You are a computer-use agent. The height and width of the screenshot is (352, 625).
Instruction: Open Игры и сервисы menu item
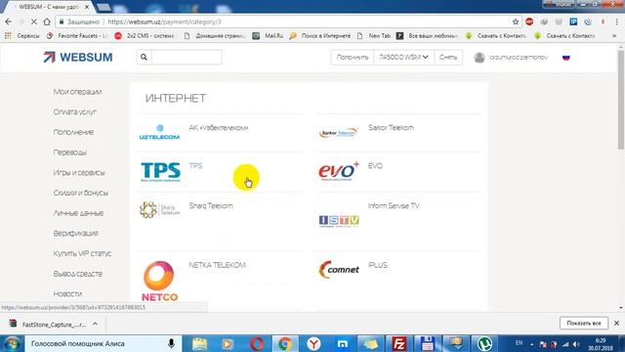coord(79,173)
